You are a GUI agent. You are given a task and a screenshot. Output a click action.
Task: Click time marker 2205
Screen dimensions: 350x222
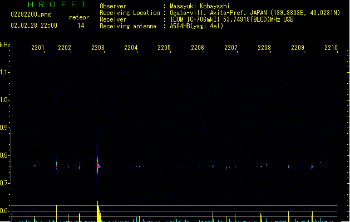point(164,48)
